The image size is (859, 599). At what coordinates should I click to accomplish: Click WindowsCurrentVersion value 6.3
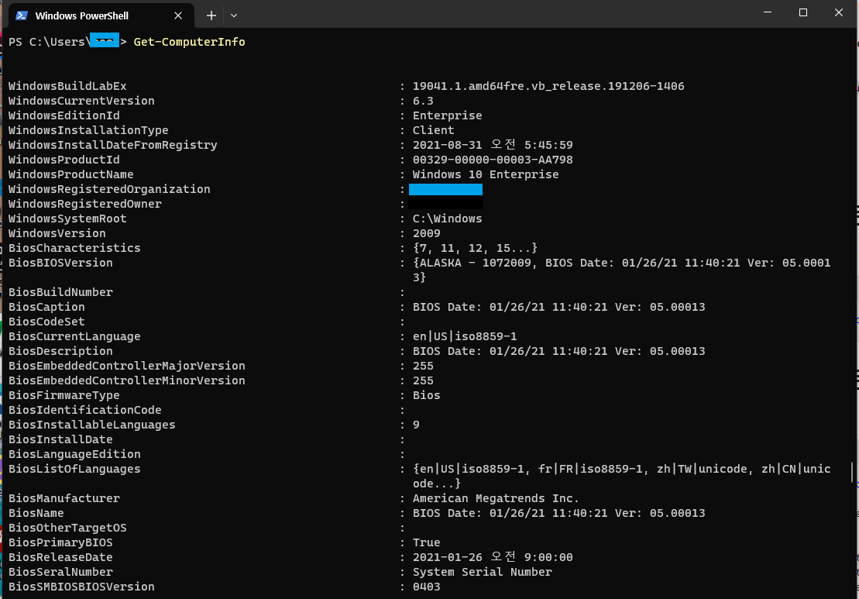click(x=423, y=101)
